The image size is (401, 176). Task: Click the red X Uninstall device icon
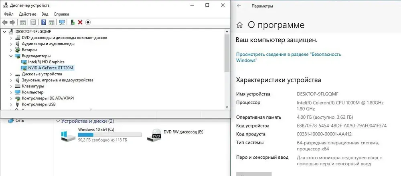80,22
